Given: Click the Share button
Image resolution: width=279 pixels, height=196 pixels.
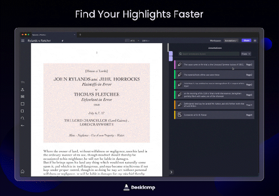Looking at the screenshot, I should (x=246, y=40).
